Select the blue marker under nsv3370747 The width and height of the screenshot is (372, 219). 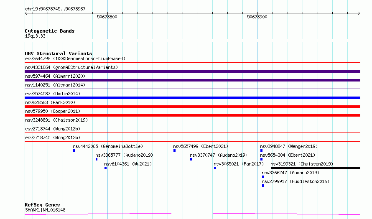coord(191,159)
